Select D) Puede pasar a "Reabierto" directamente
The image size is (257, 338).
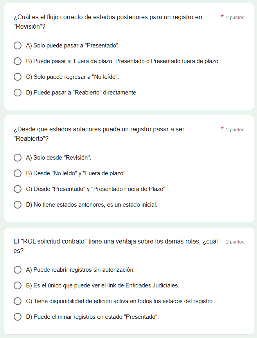pos(18,93)
